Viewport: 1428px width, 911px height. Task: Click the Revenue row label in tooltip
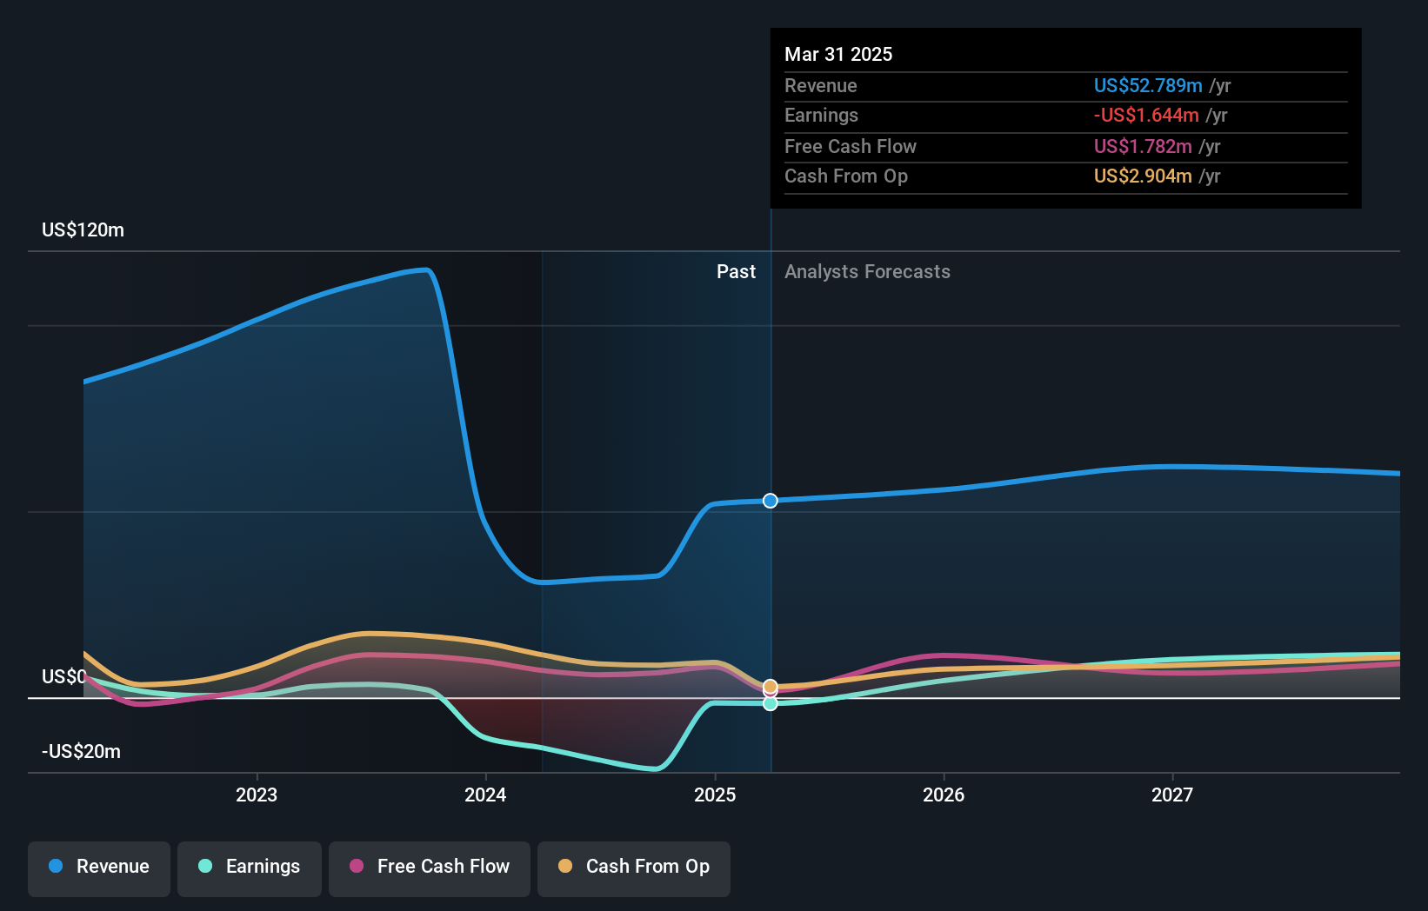[821, 86]
